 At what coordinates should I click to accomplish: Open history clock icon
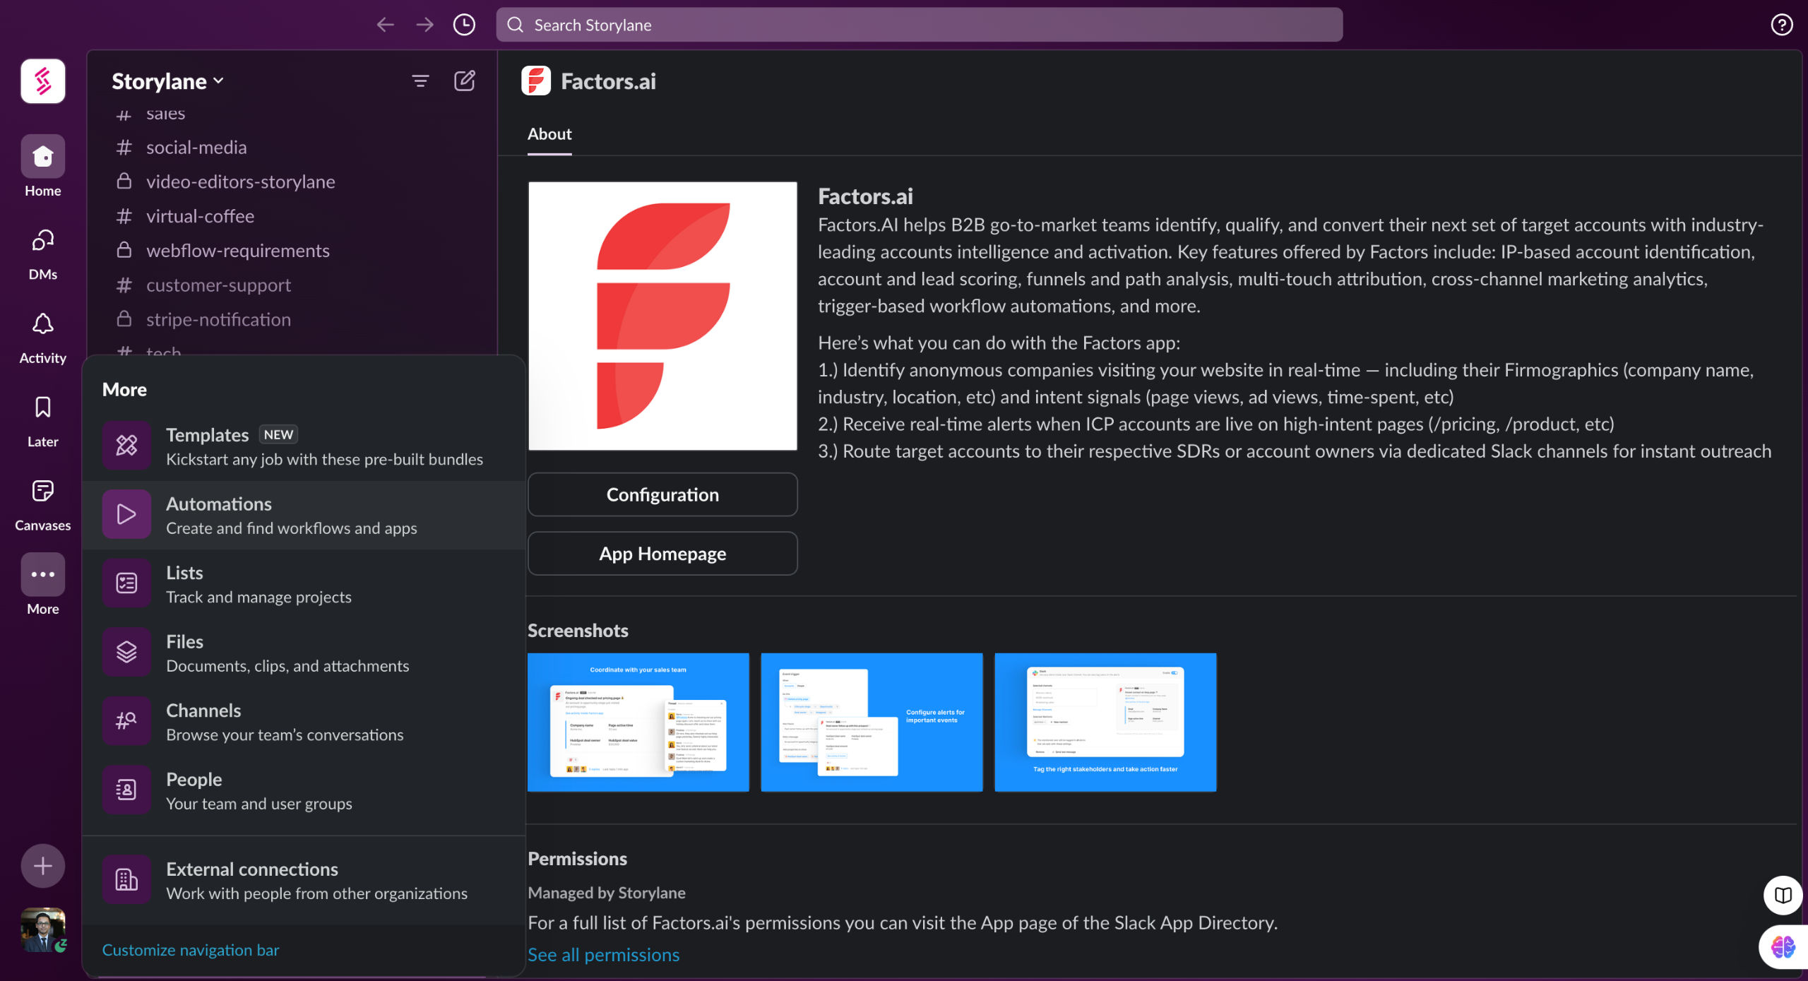(464, 25)
